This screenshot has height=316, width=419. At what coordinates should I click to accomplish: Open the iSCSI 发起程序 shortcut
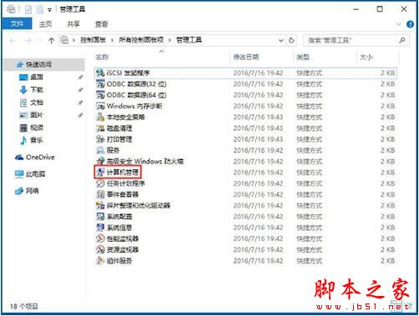pos(245,73)
